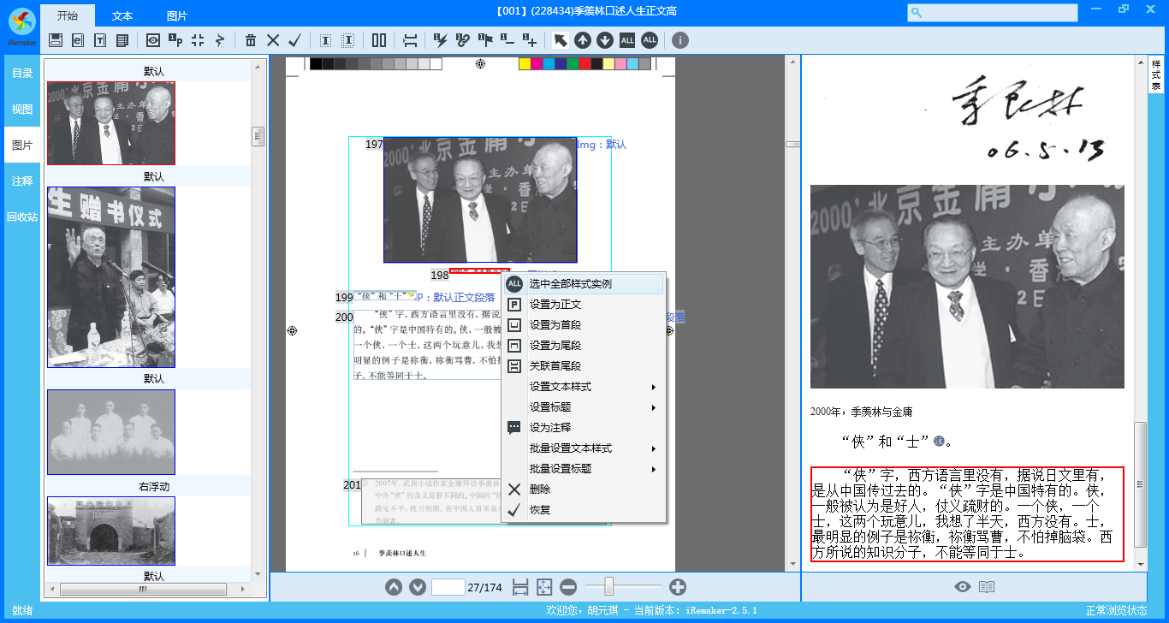Click the zoom slider handle
The height and width of the screenshot is (623, 1169).
click(x=608, y=587)
